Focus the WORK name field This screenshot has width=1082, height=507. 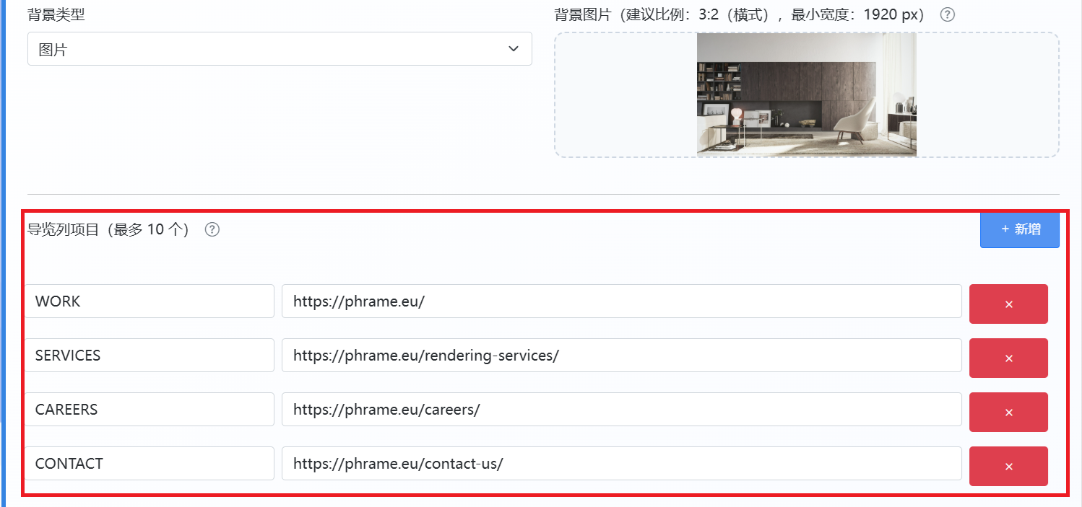[150, 301]
